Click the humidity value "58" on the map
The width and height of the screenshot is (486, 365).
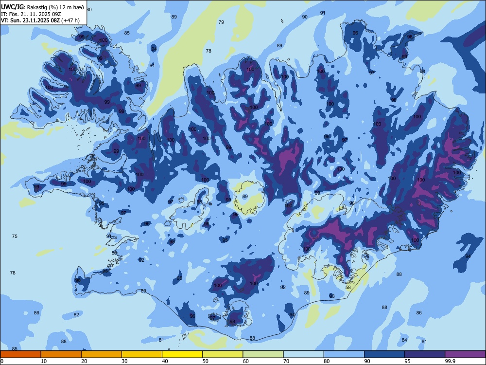tap(348, 288)
